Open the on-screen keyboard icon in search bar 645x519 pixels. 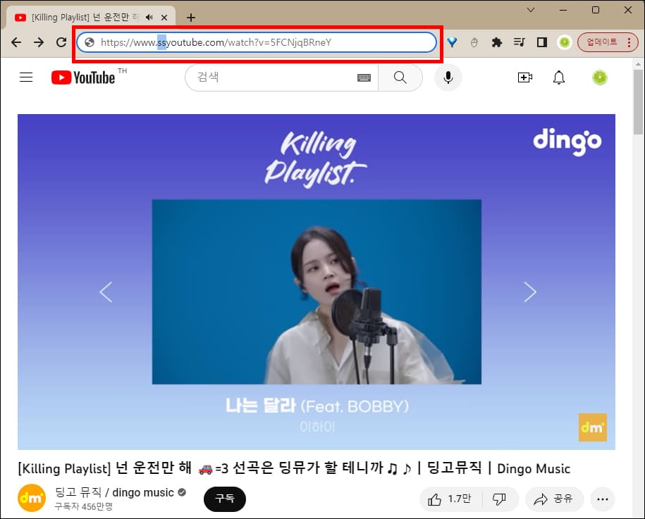pos(364,77)
